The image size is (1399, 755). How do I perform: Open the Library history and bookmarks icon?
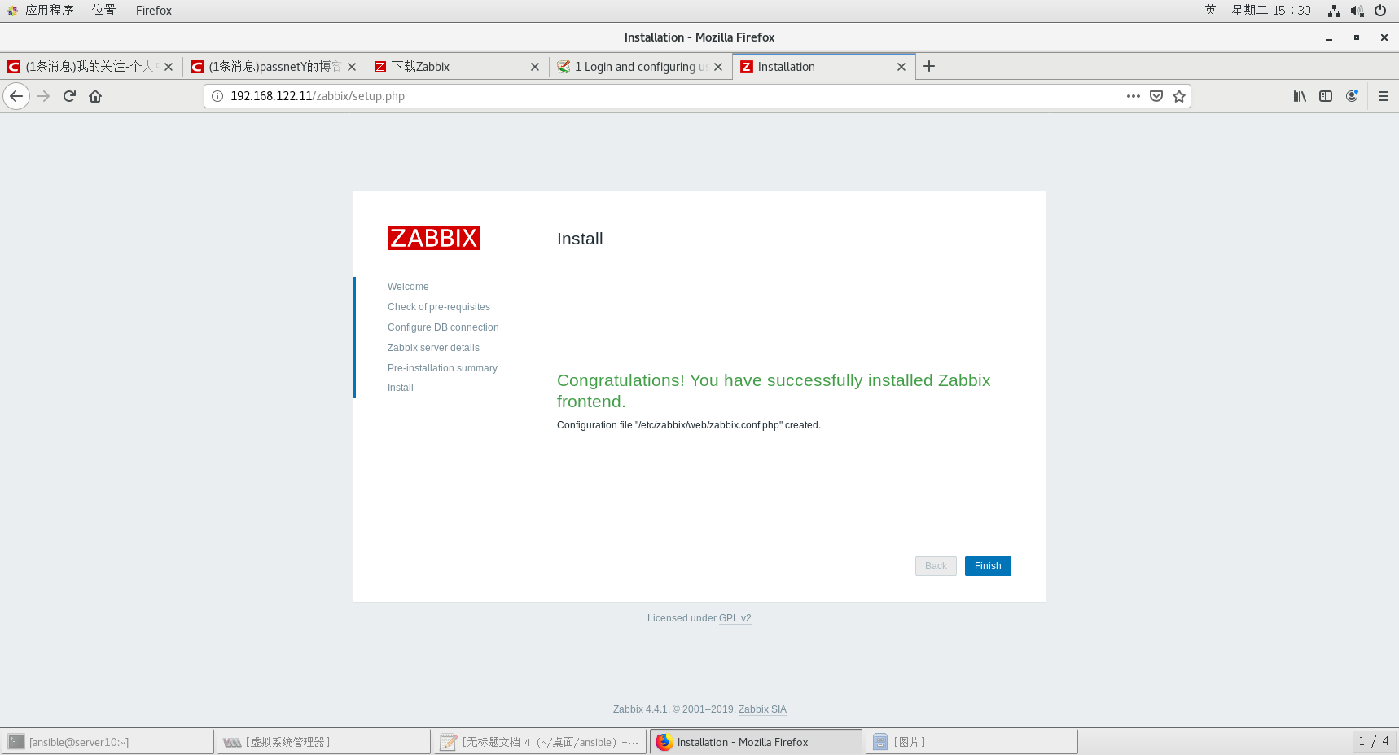coord(1300,96)
